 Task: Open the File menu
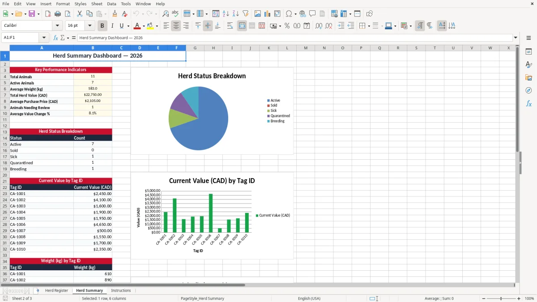point(5,4)
